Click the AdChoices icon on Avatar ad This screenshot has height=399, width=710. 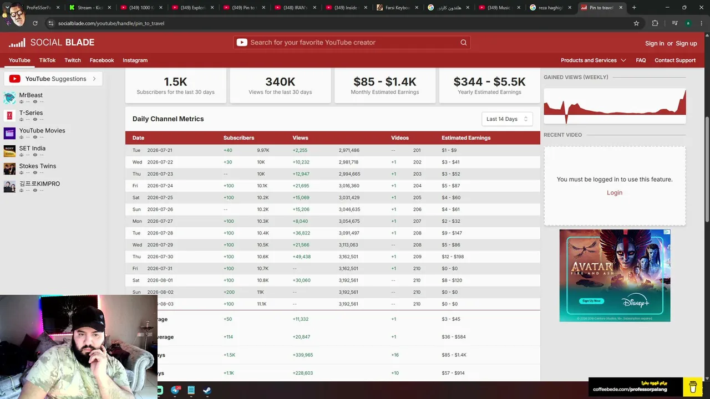point(667,232)
